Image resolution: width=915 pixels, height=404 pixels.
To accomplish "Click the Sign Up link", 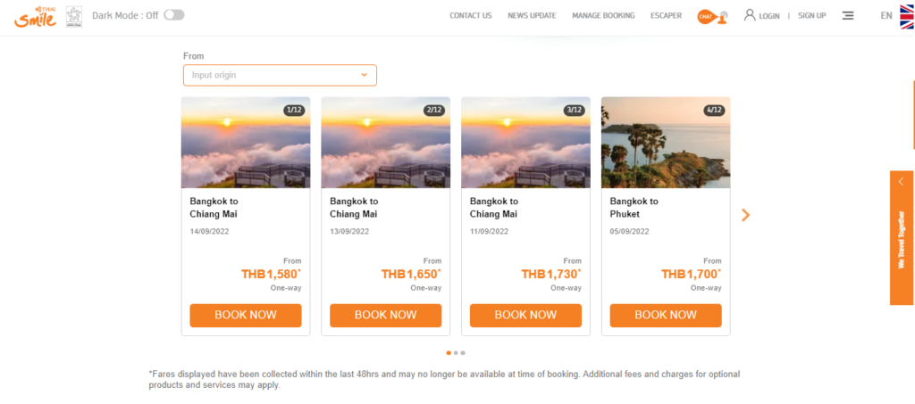I will [x=811, y=15].
